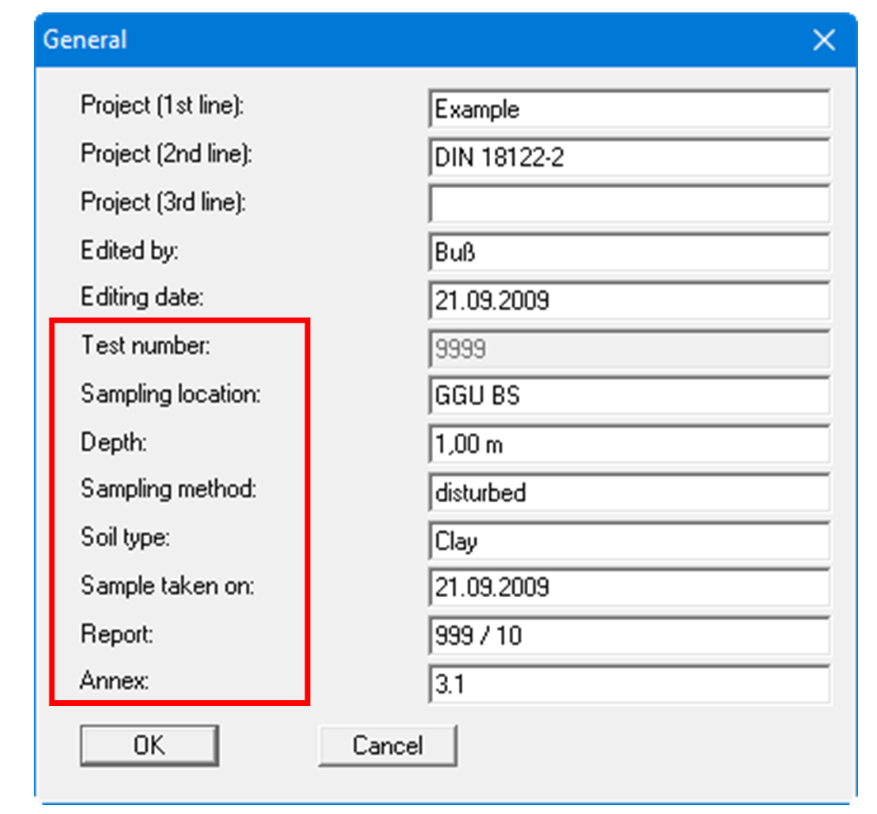877x814 pixels.
Task: Click the Project (1st line) field containing Example
Action: [629, 109]
